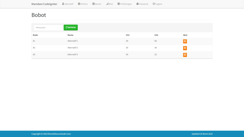Click the Bobot page heading
The image size is (244, 137).
39,15
